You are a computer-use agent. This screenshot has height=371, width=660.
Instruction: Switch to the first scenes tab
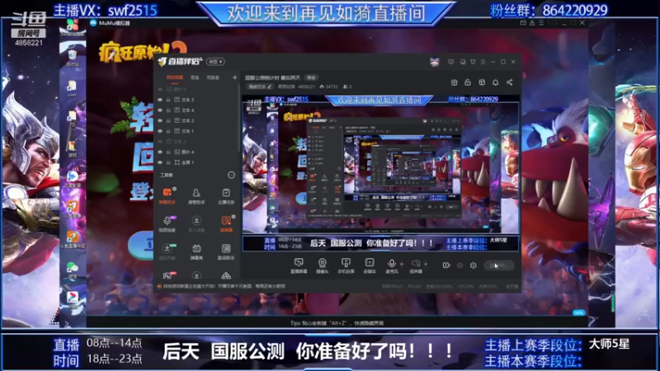pyautogui.click(x=175, y=77)
